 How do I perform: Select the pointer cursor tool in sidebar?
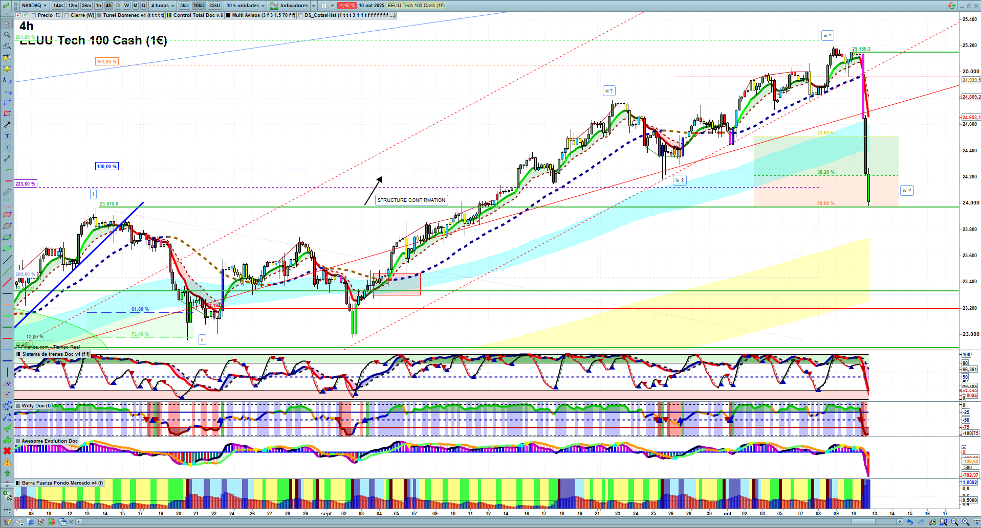tap(7, 24)
